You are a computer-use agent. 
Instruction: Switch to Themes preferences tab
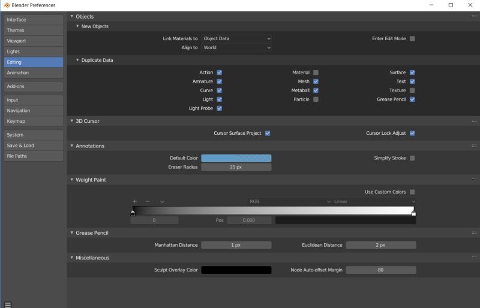point(34,31)
